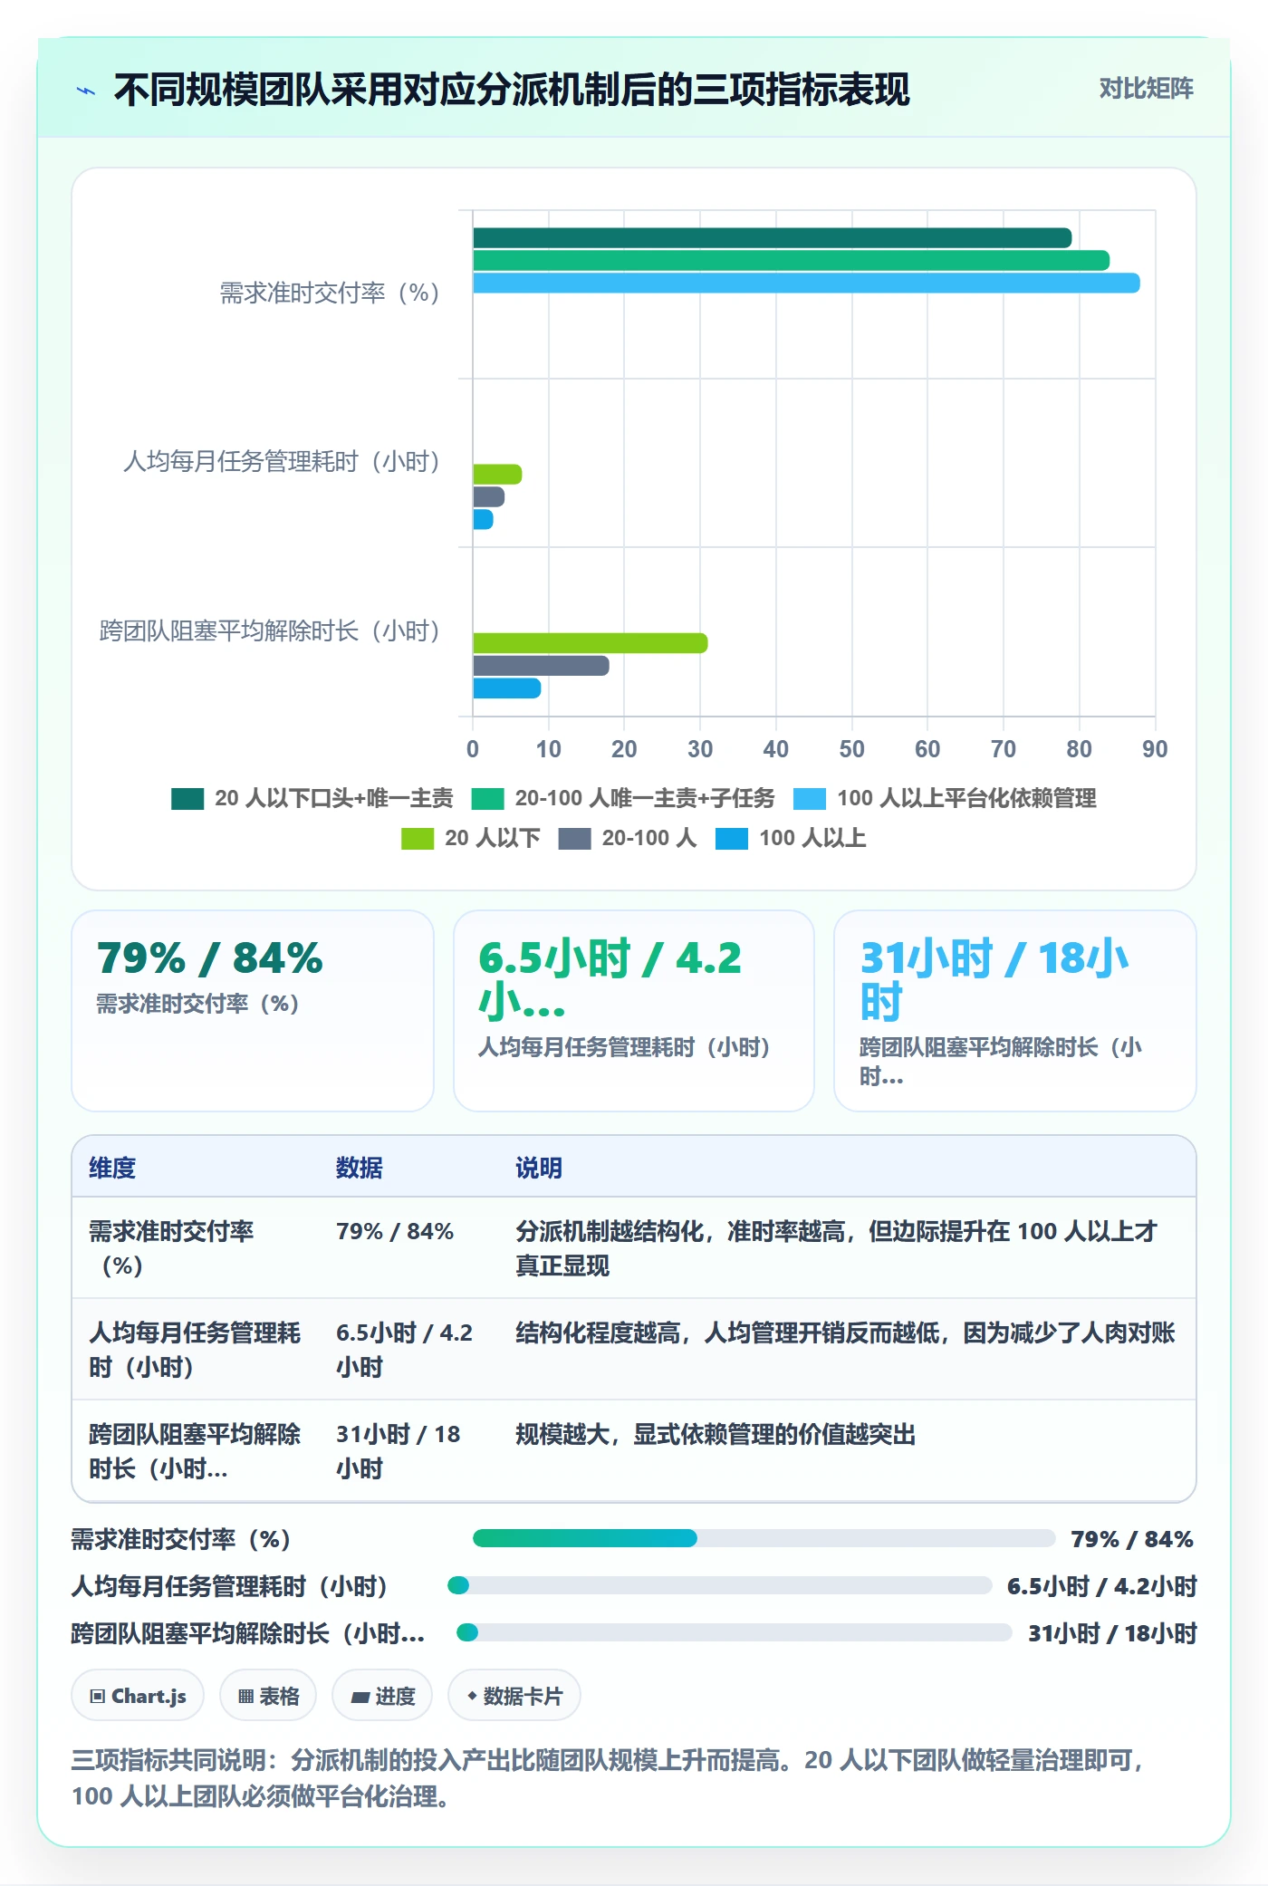Toggle the gray 20-100 人 legend swatch
The image size is (1268, 1886).
[x=574, y=838]
